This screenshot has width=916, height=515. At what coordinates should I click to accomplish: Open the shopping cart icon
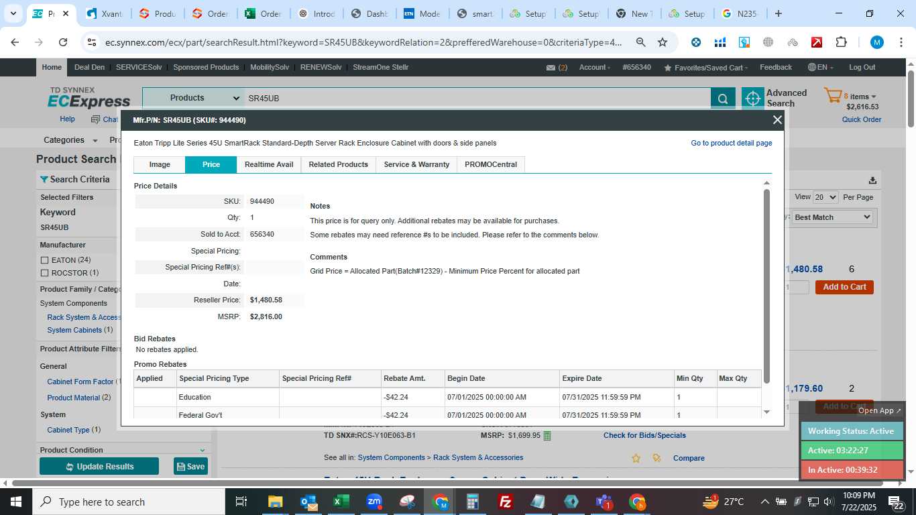point(832,96)
